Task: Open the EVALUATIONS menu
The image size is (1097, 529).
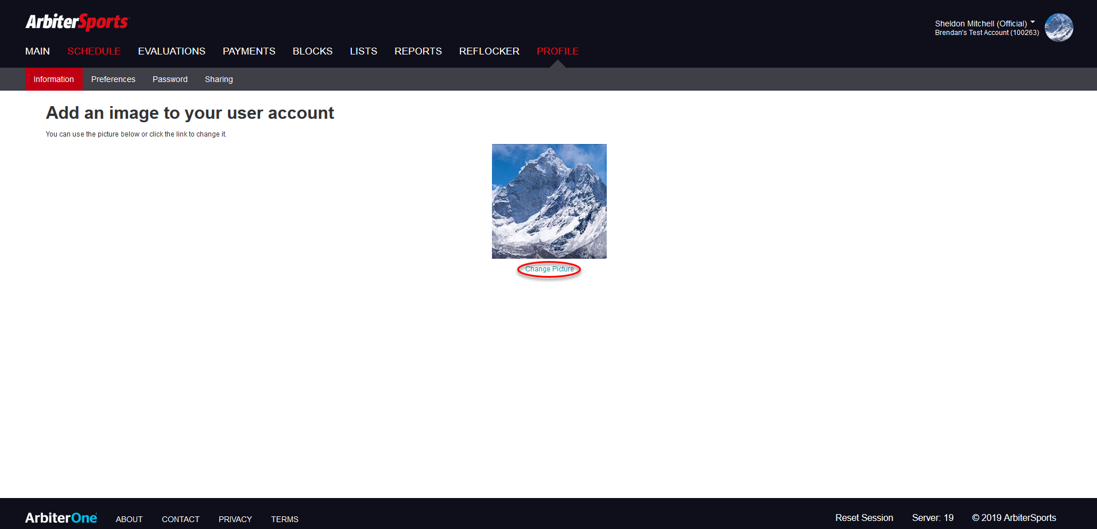Action: [x=172, y=51]
